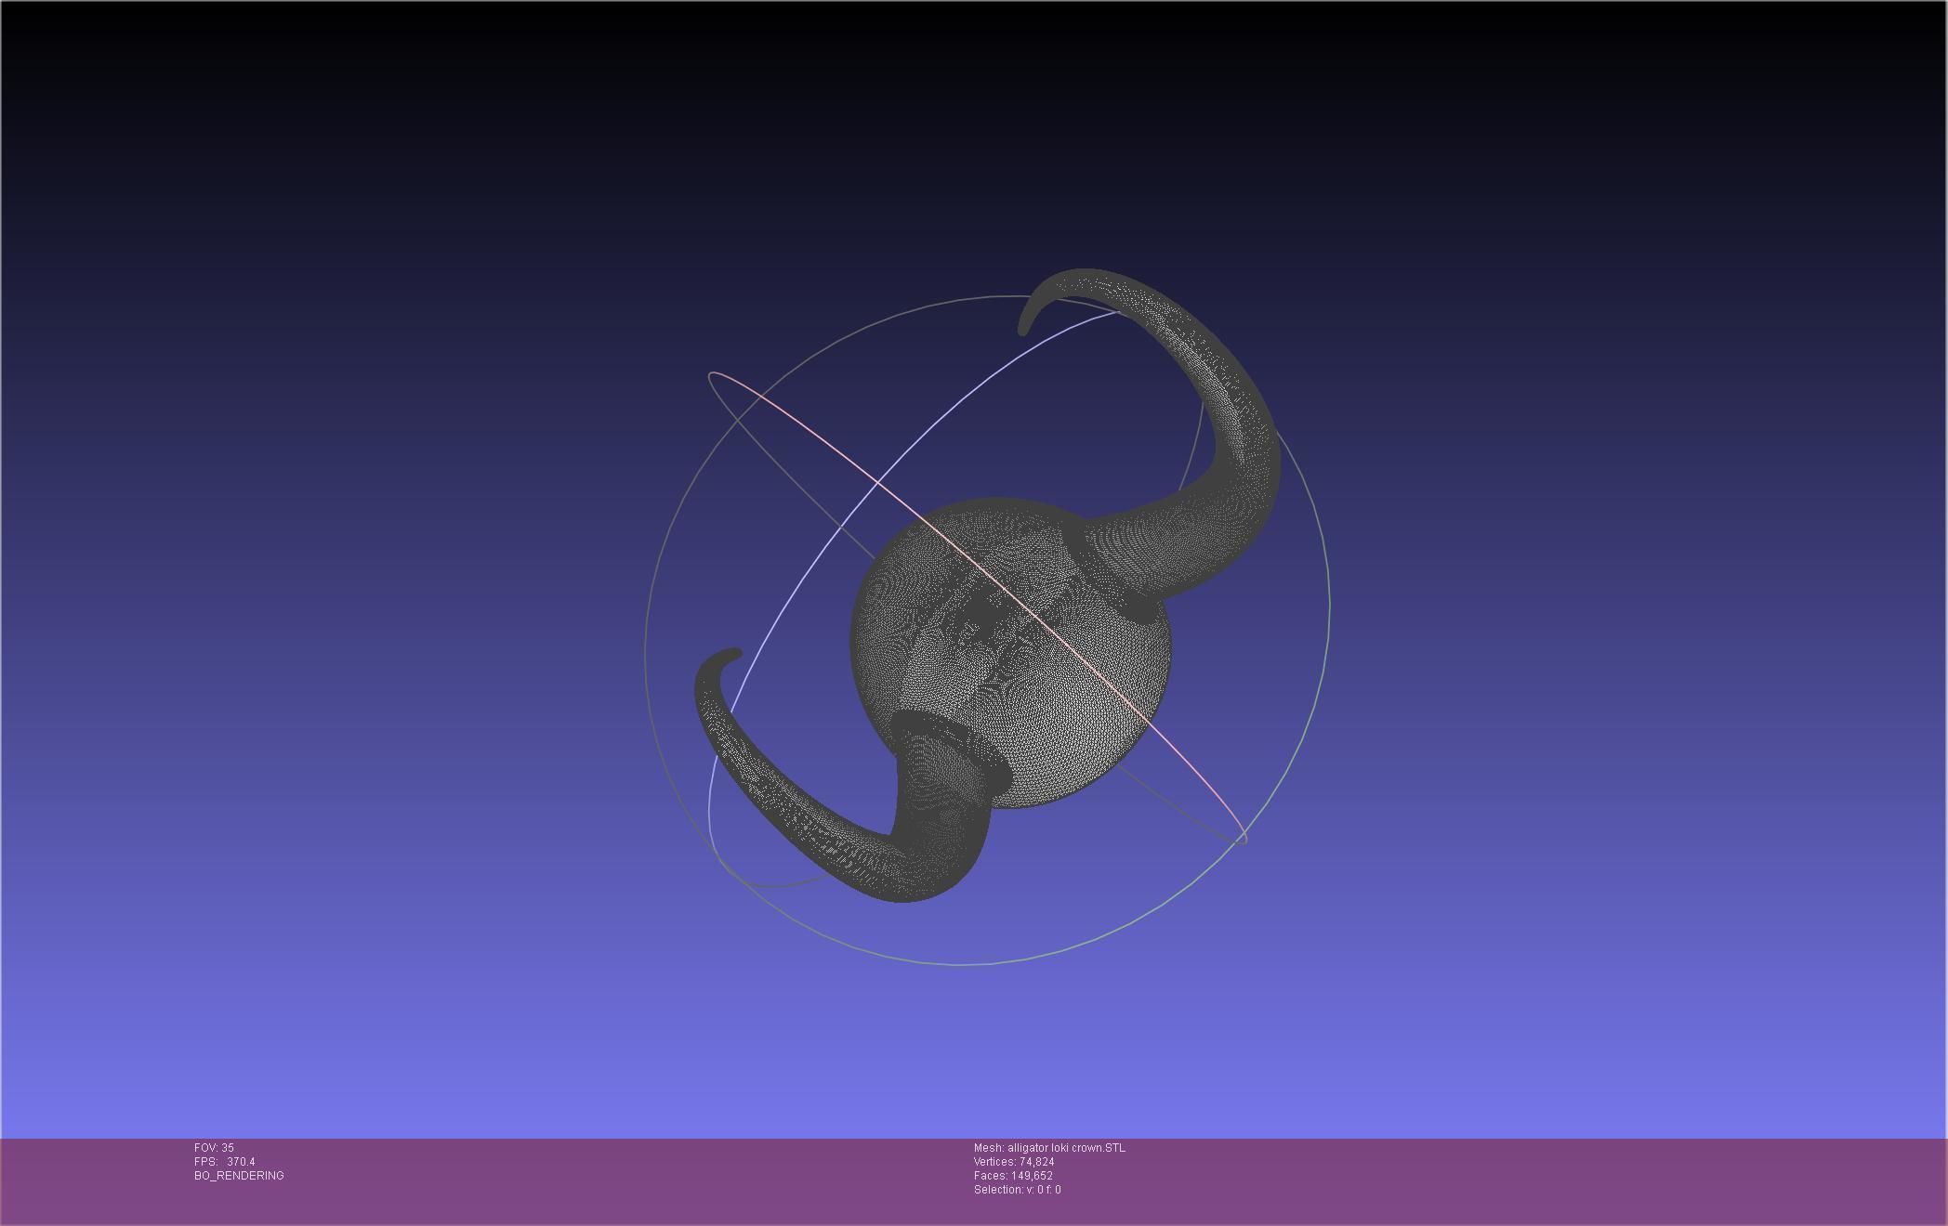The height and width of the screenshot is (1226, 1948).
Task: Click the Selection: v: 0 f: 0 text
Action: [x=1017, y=1190]
